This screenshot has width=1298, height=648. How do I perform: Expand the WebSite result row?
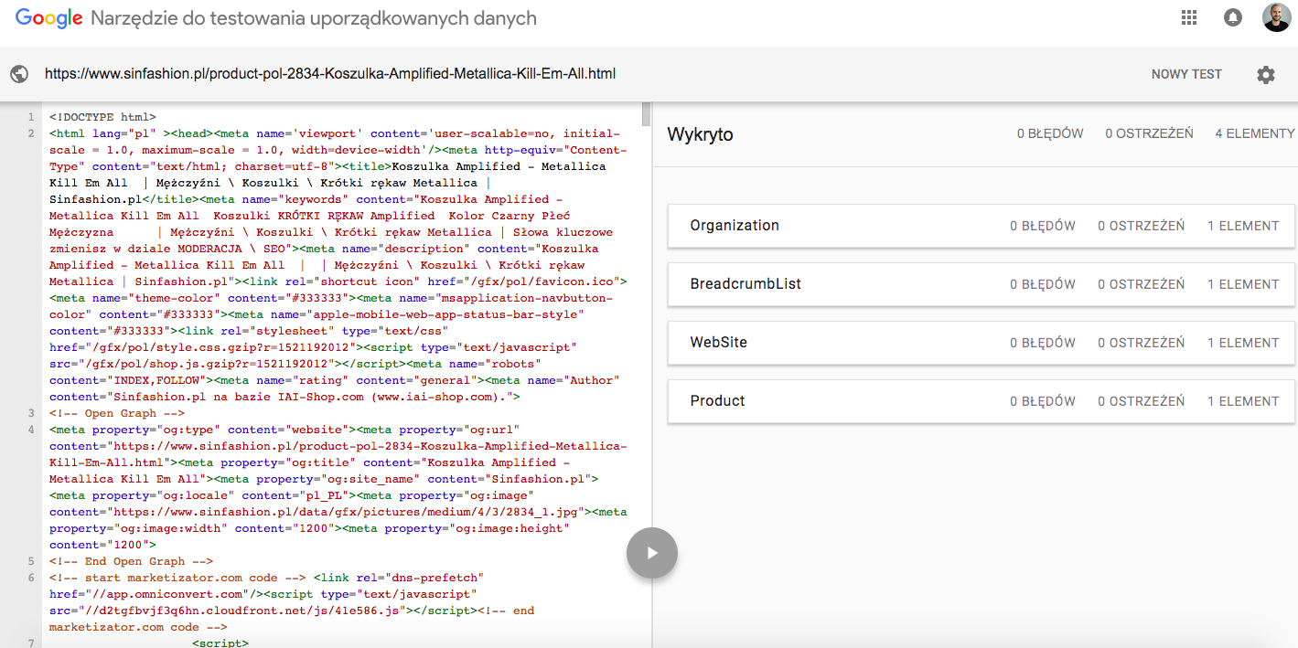pyautogui.click(x=981, y=343)
